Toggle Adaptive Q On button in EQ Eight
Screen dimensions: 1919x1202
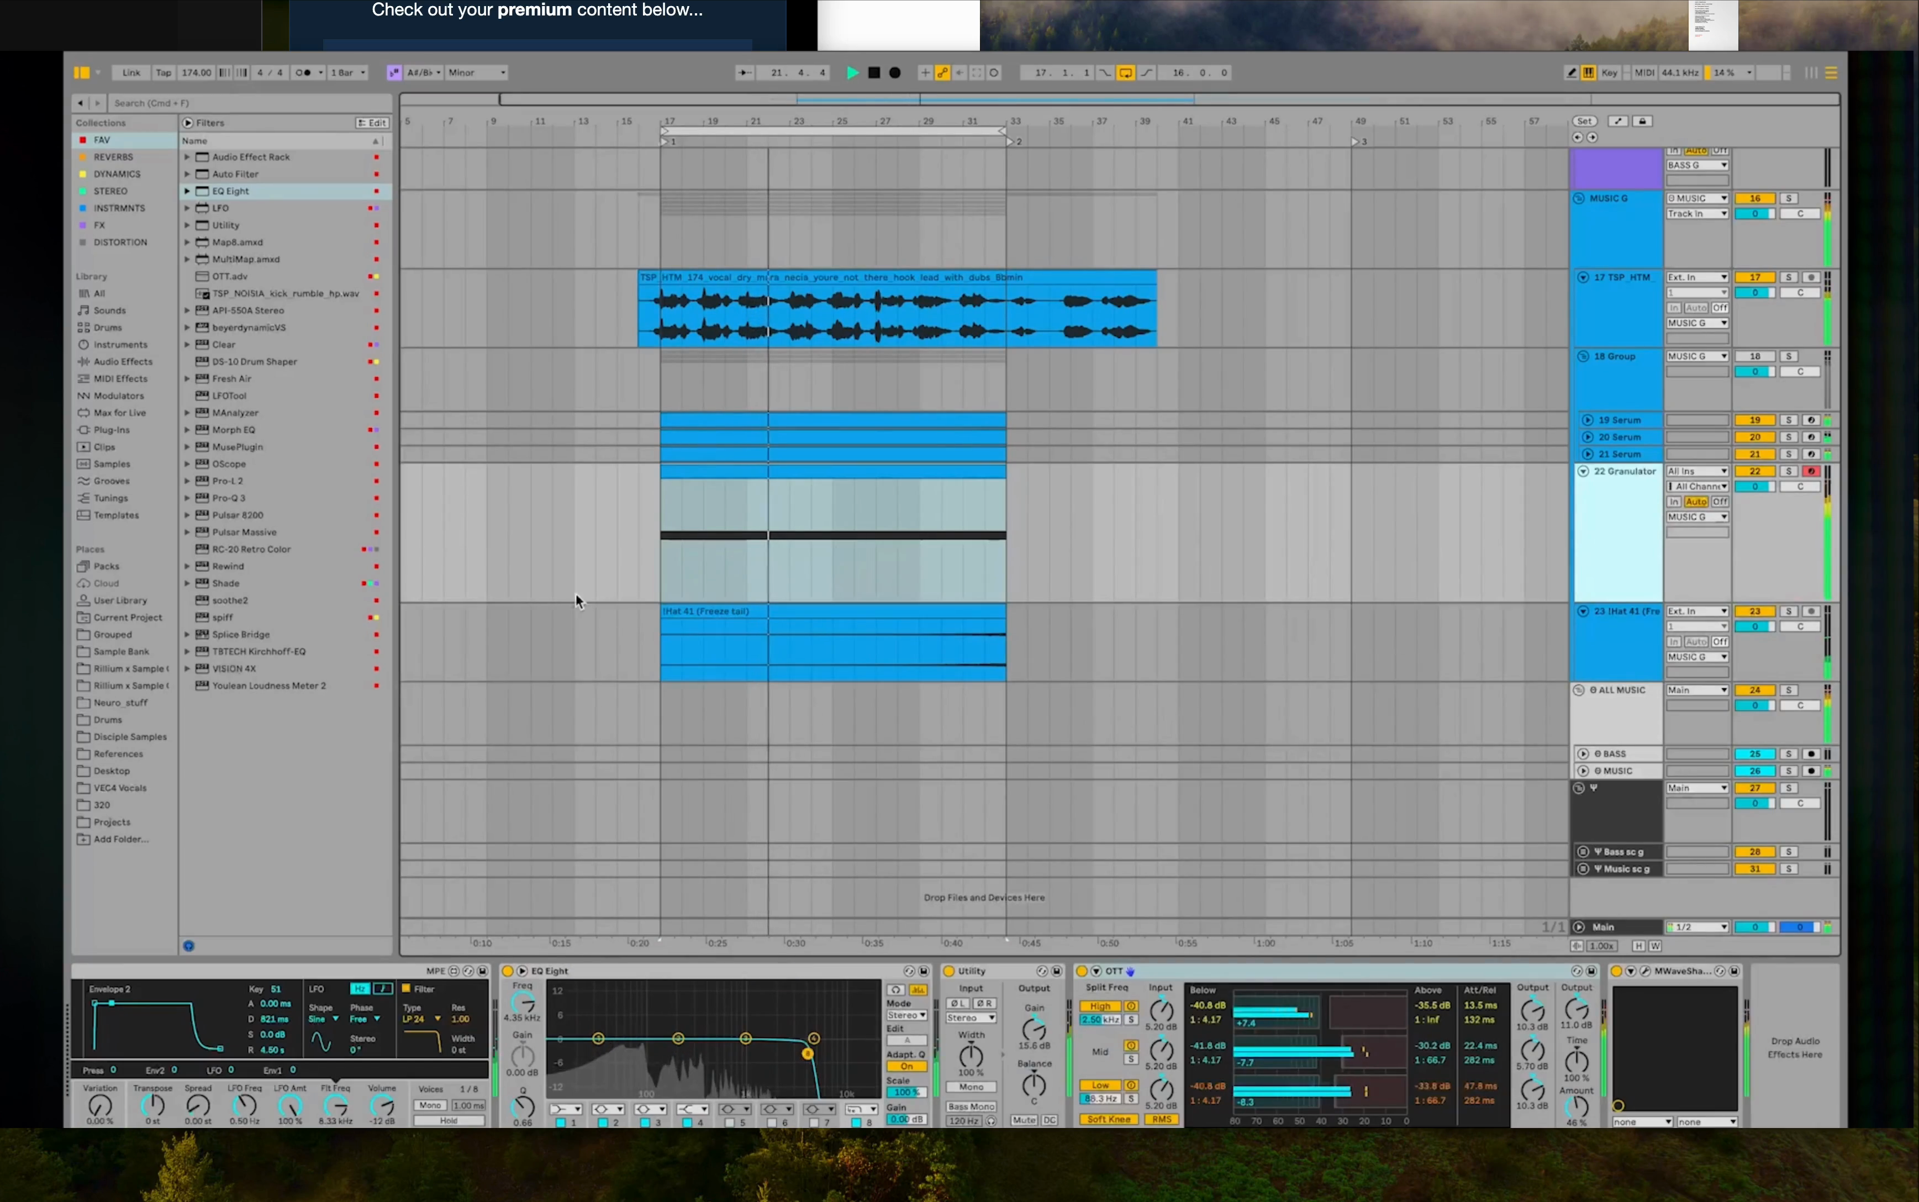[x=906, y=1066]
